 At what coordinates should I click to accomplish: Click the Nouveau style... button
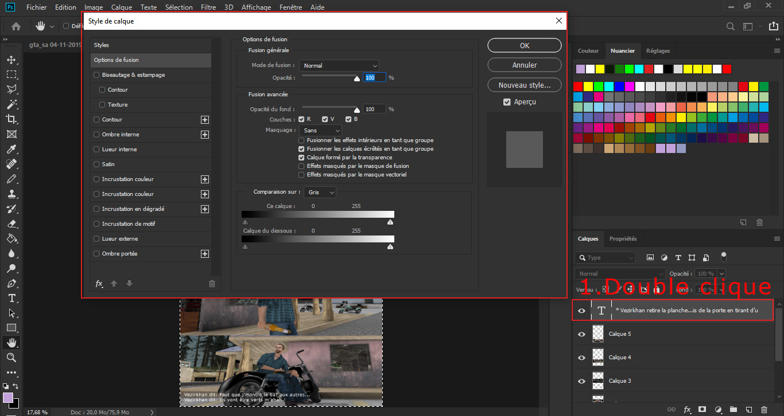[x=525, y=85]
